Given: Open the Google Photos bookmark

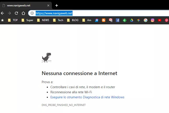Looking at the screenshot, I should pyautogui.click(x=139, y=20).
